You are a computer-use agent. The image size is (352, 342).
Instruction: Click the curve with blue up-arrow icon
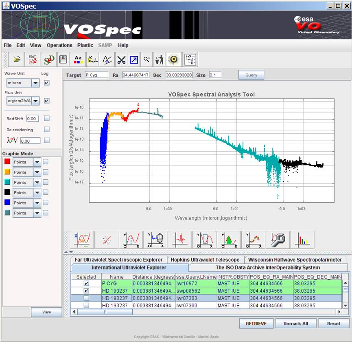107,60
